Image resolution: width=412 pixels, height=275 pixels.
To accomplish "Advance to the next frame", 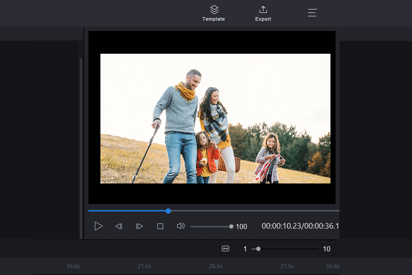I will (x=139, y=226).
